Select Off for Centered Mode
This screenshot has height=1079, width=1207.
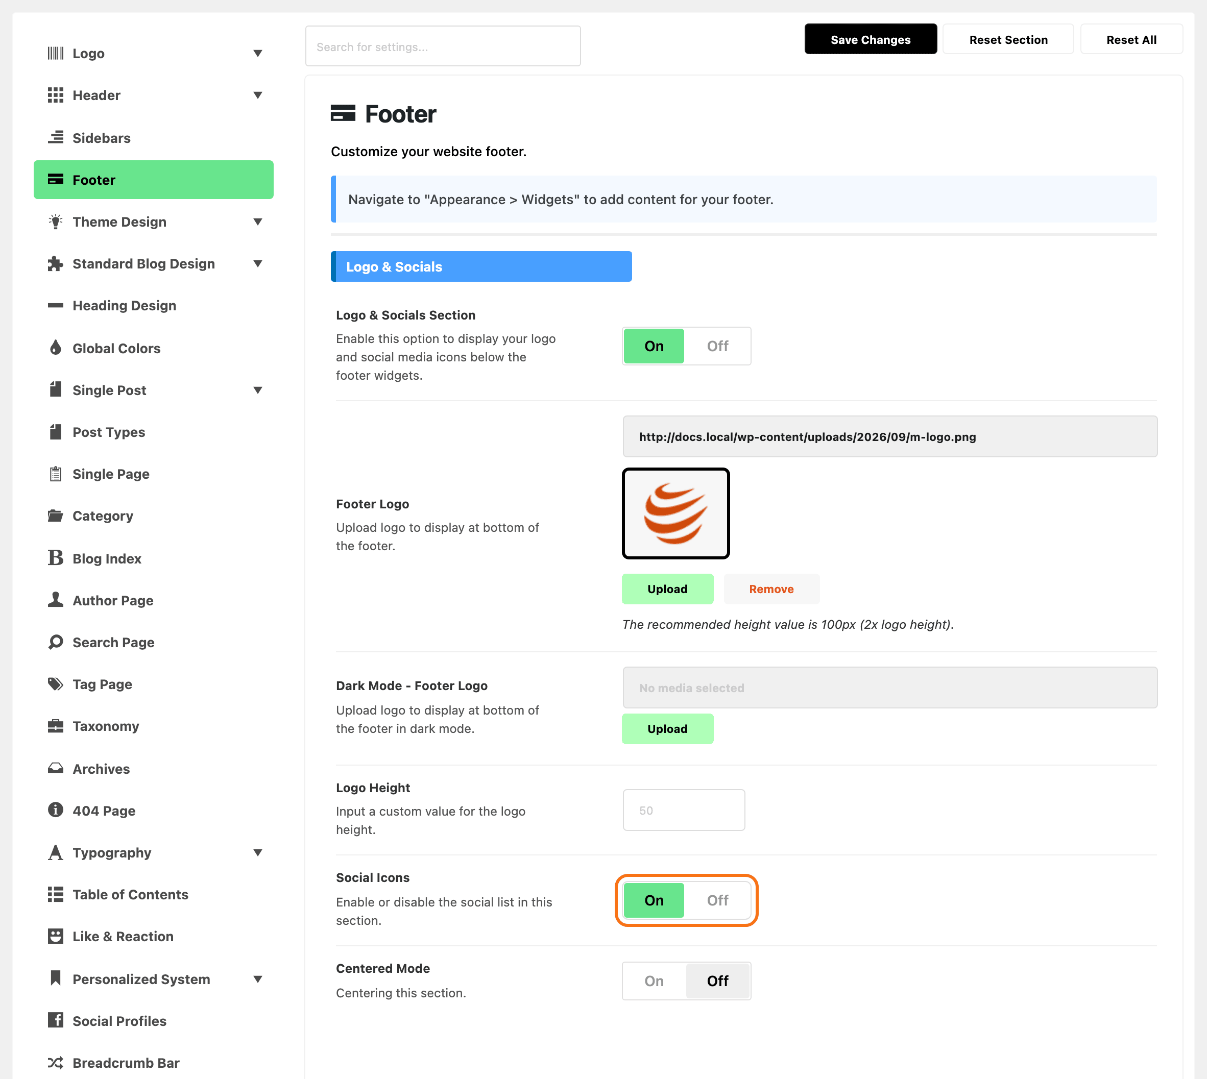718,981
